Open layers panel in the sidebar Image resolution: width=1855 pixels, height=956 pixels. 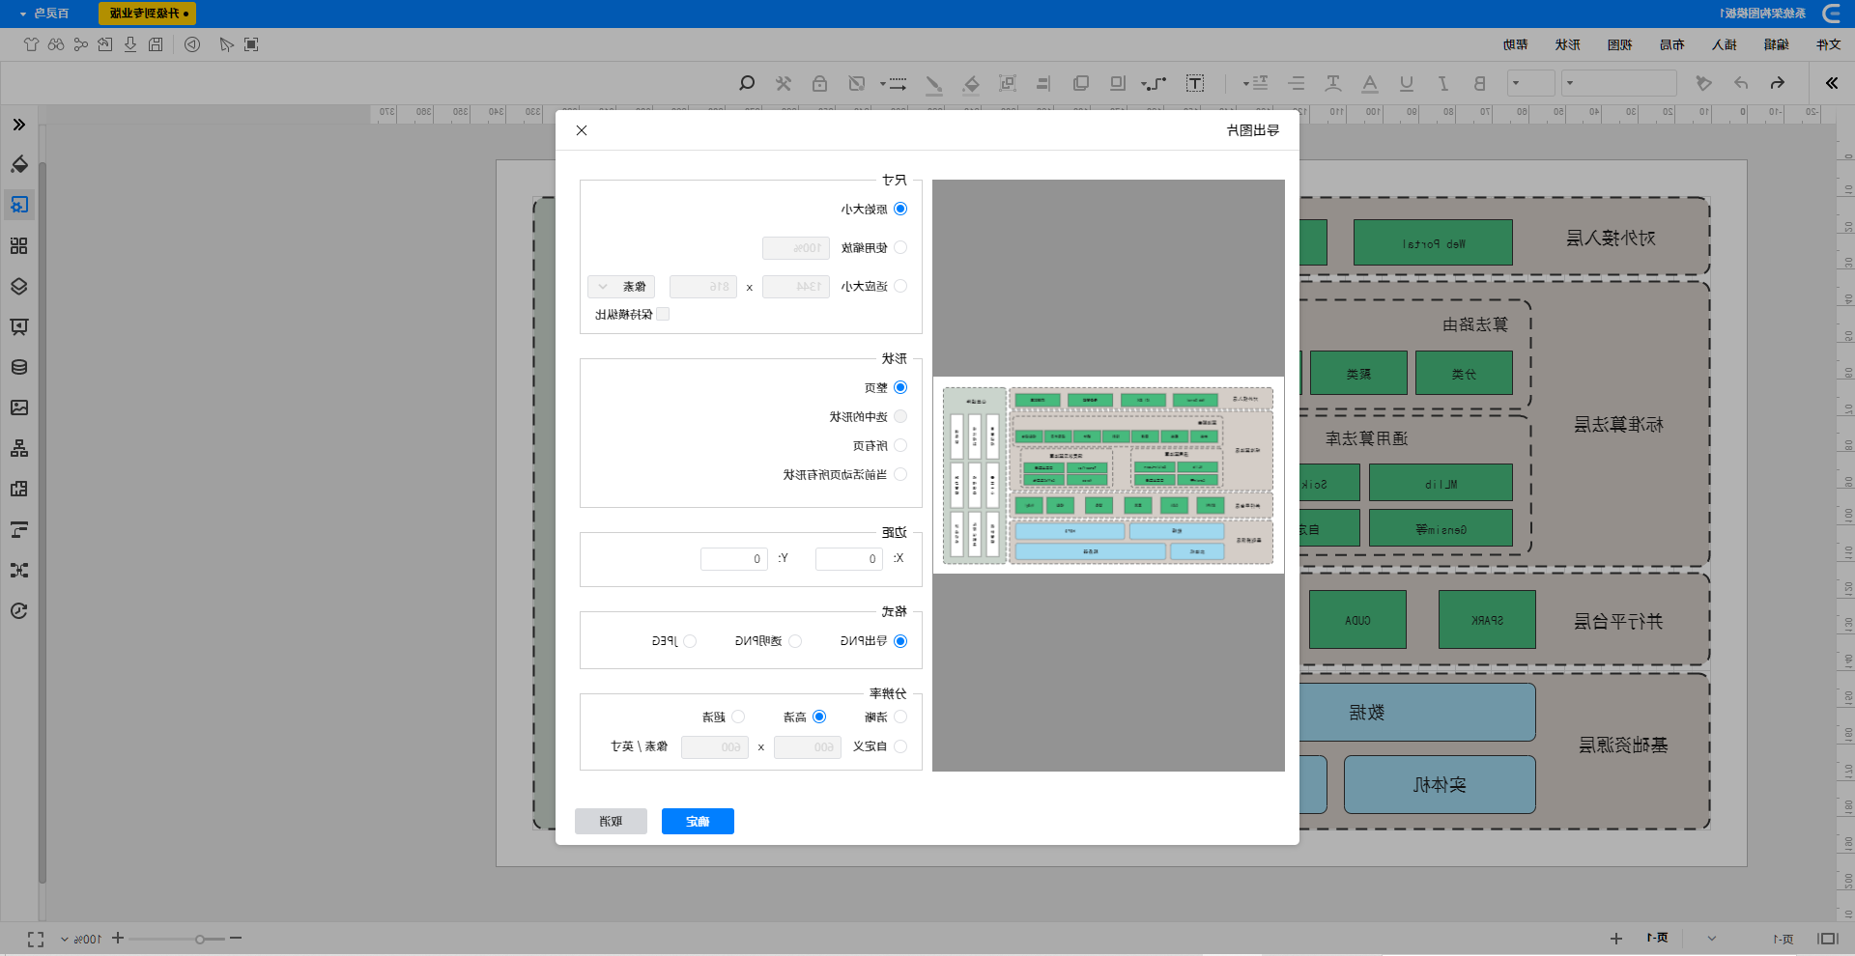click(x=18, y=286)
